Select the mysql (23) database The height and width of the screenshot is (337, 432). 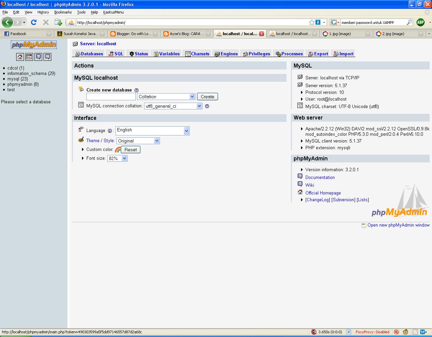tap(18, 79)
